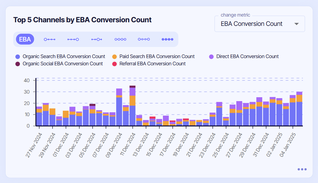Click the red Referral legend dot
This screenshot has width=318, height=183.
pyautogui.click(x=114, y=64)
